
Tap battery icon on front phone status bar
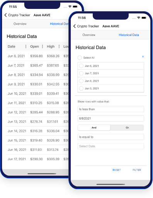click(144, 18)
